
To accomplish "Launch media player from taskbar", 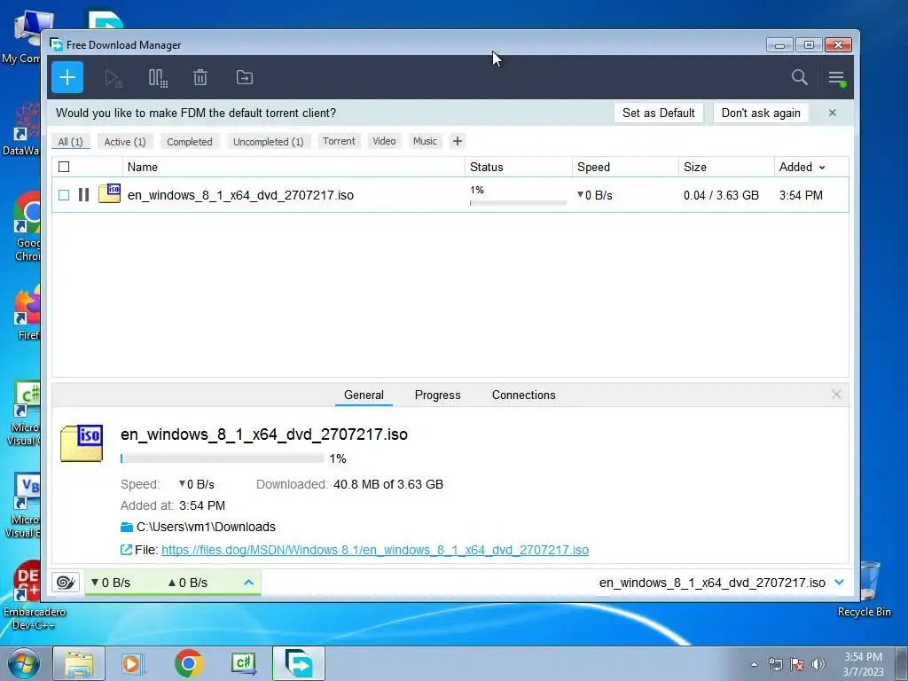I will 132,663.
